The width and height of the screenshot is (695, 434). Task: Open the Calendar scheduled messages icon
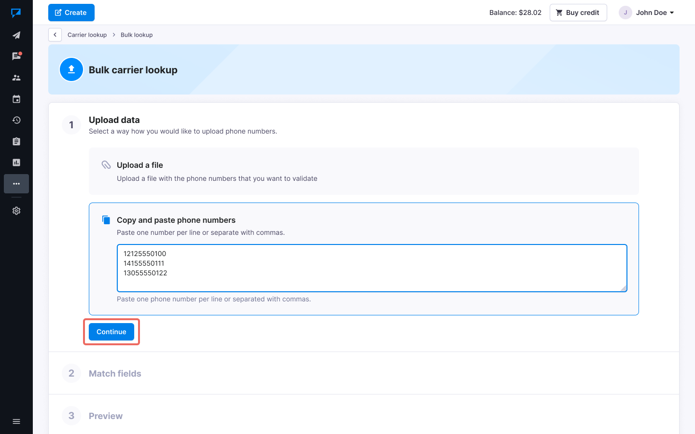click(x=16, y=99)
